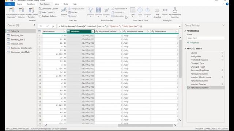Cancel the formula bar edit
The height and width of the screenshot is (131, 234).
[41, 26]
